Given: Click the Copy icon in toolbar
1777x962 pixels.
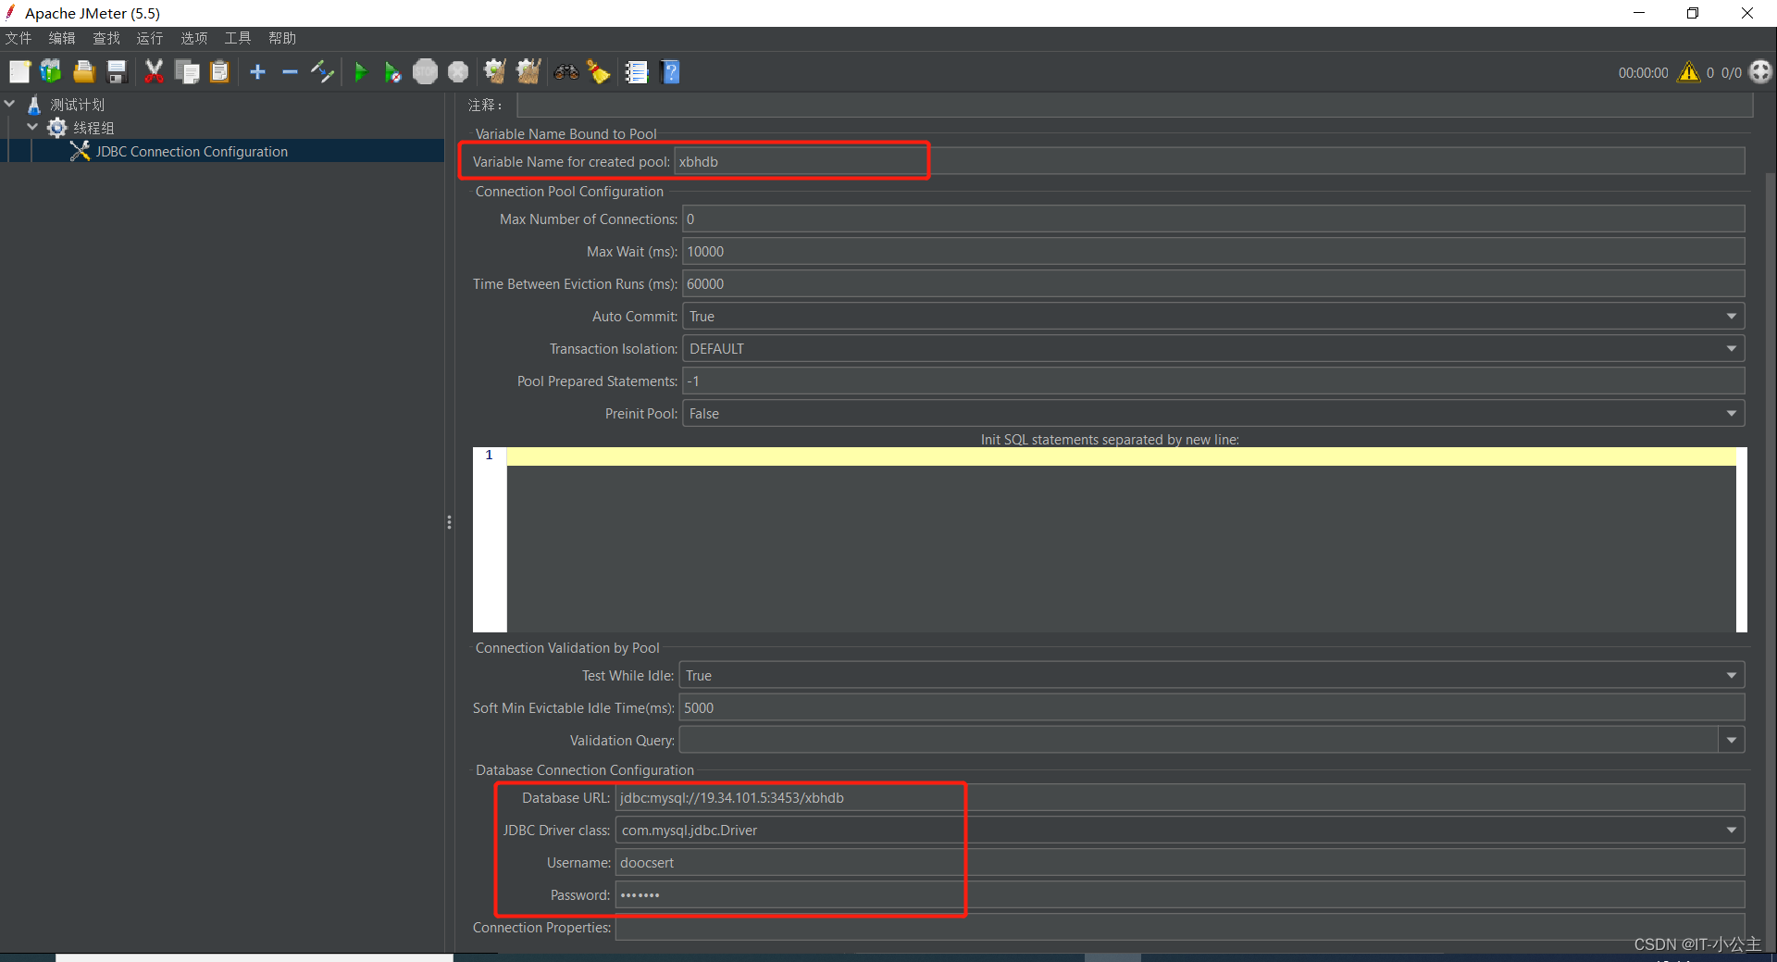Looking at the screenshot, I should (x=187, y=71).
